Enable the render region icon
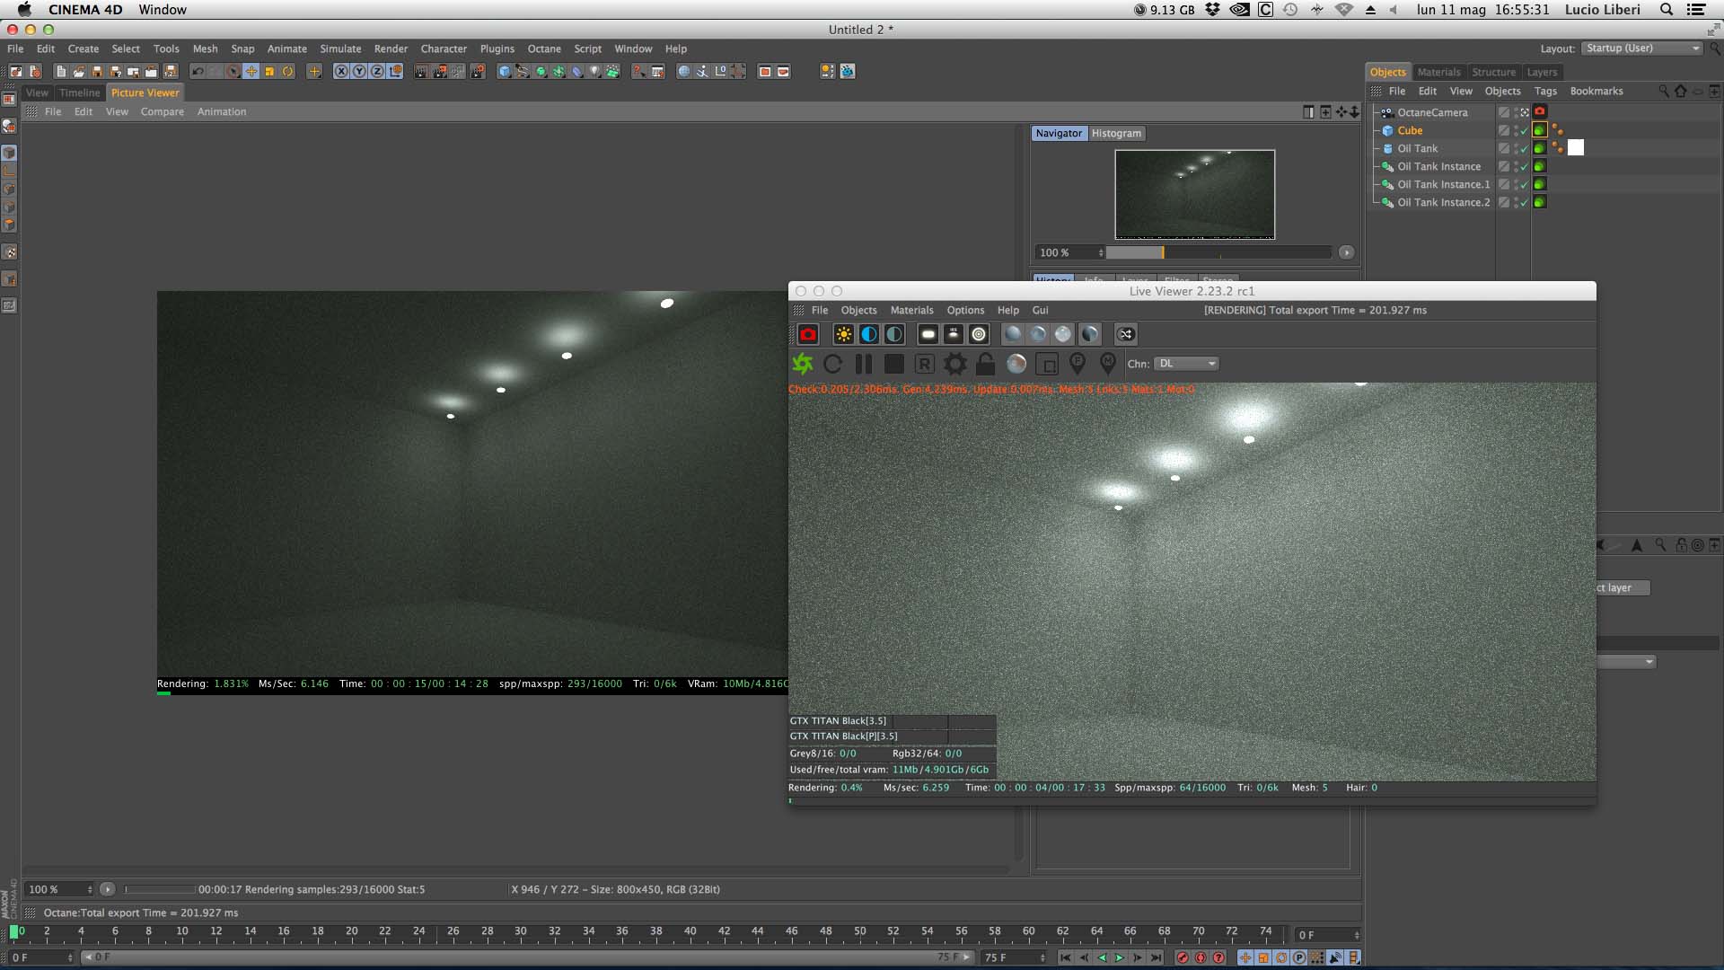1724x970 pixels. 1046,364
